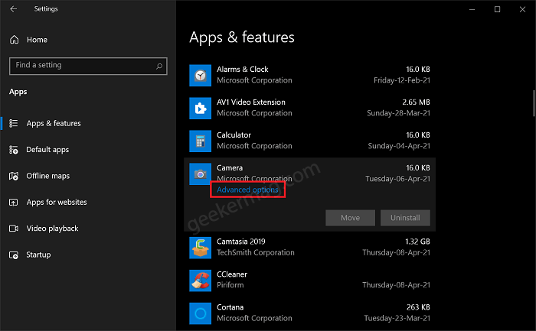The image size is (536, 331).
Task: Minimize the Settings window
Action: pos(472,9)
